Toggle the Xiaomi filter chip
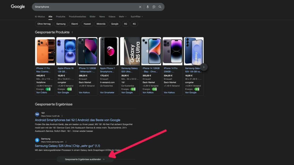Viewport: 294px width, 165px height. (x=75, y=24)
